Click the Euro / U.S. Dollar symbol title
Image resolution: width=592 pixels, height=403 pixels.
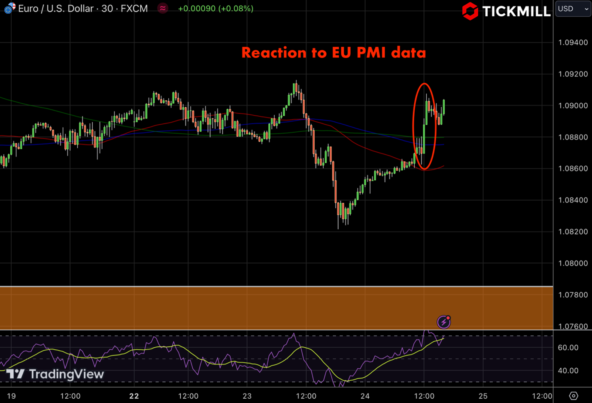[x=83, y=9]
